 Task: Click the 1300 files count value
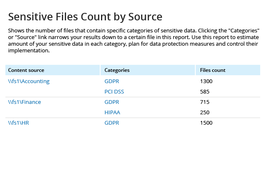[x=206, y=81]
